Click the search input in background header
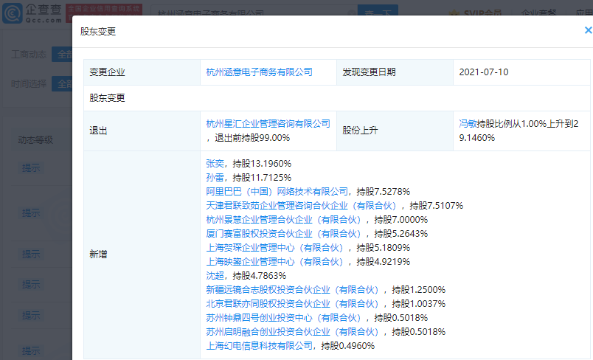 (254, 11)
